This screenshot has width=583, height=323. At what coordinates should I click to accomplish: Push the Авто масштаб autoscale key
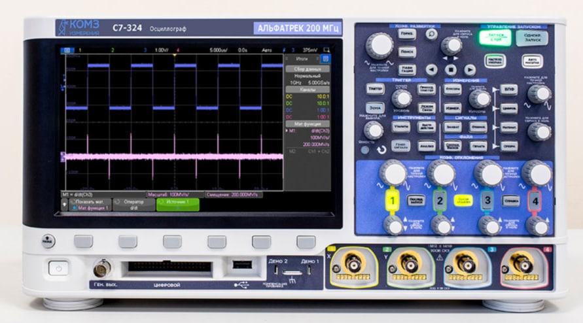pos(532,61)
